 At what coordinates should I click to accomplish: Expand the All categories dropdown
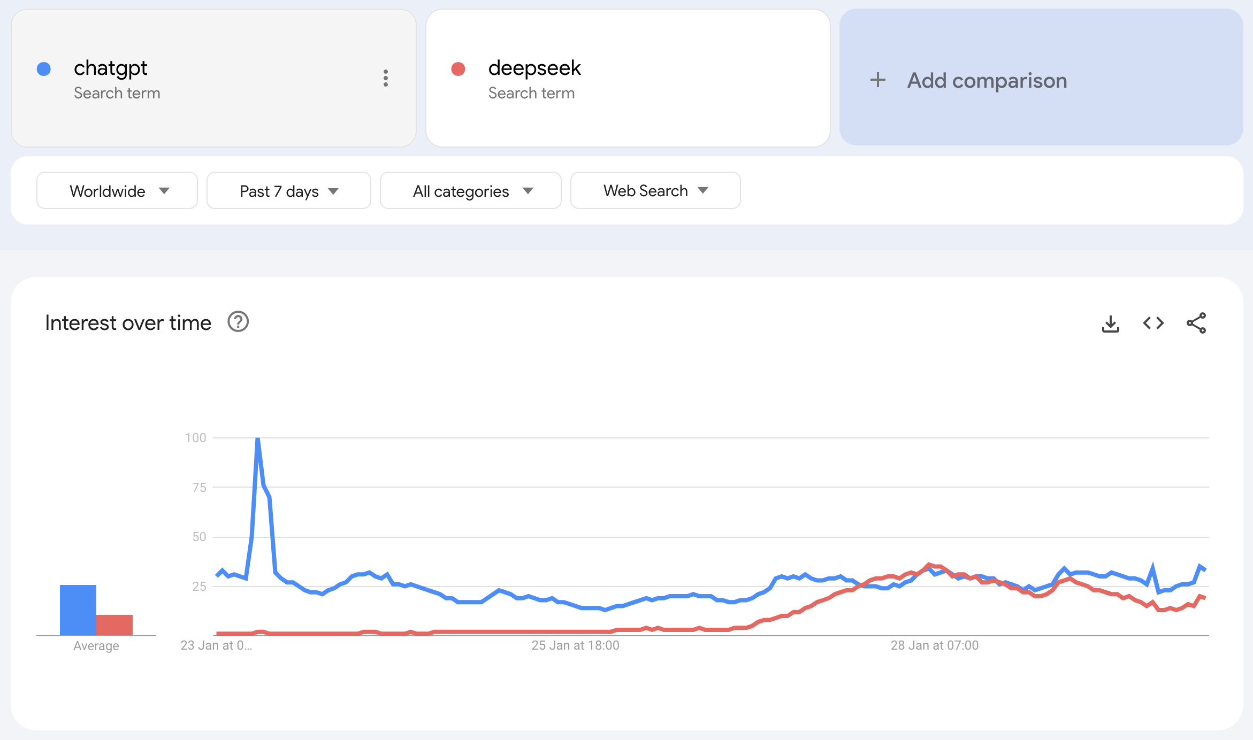(471, 190)
